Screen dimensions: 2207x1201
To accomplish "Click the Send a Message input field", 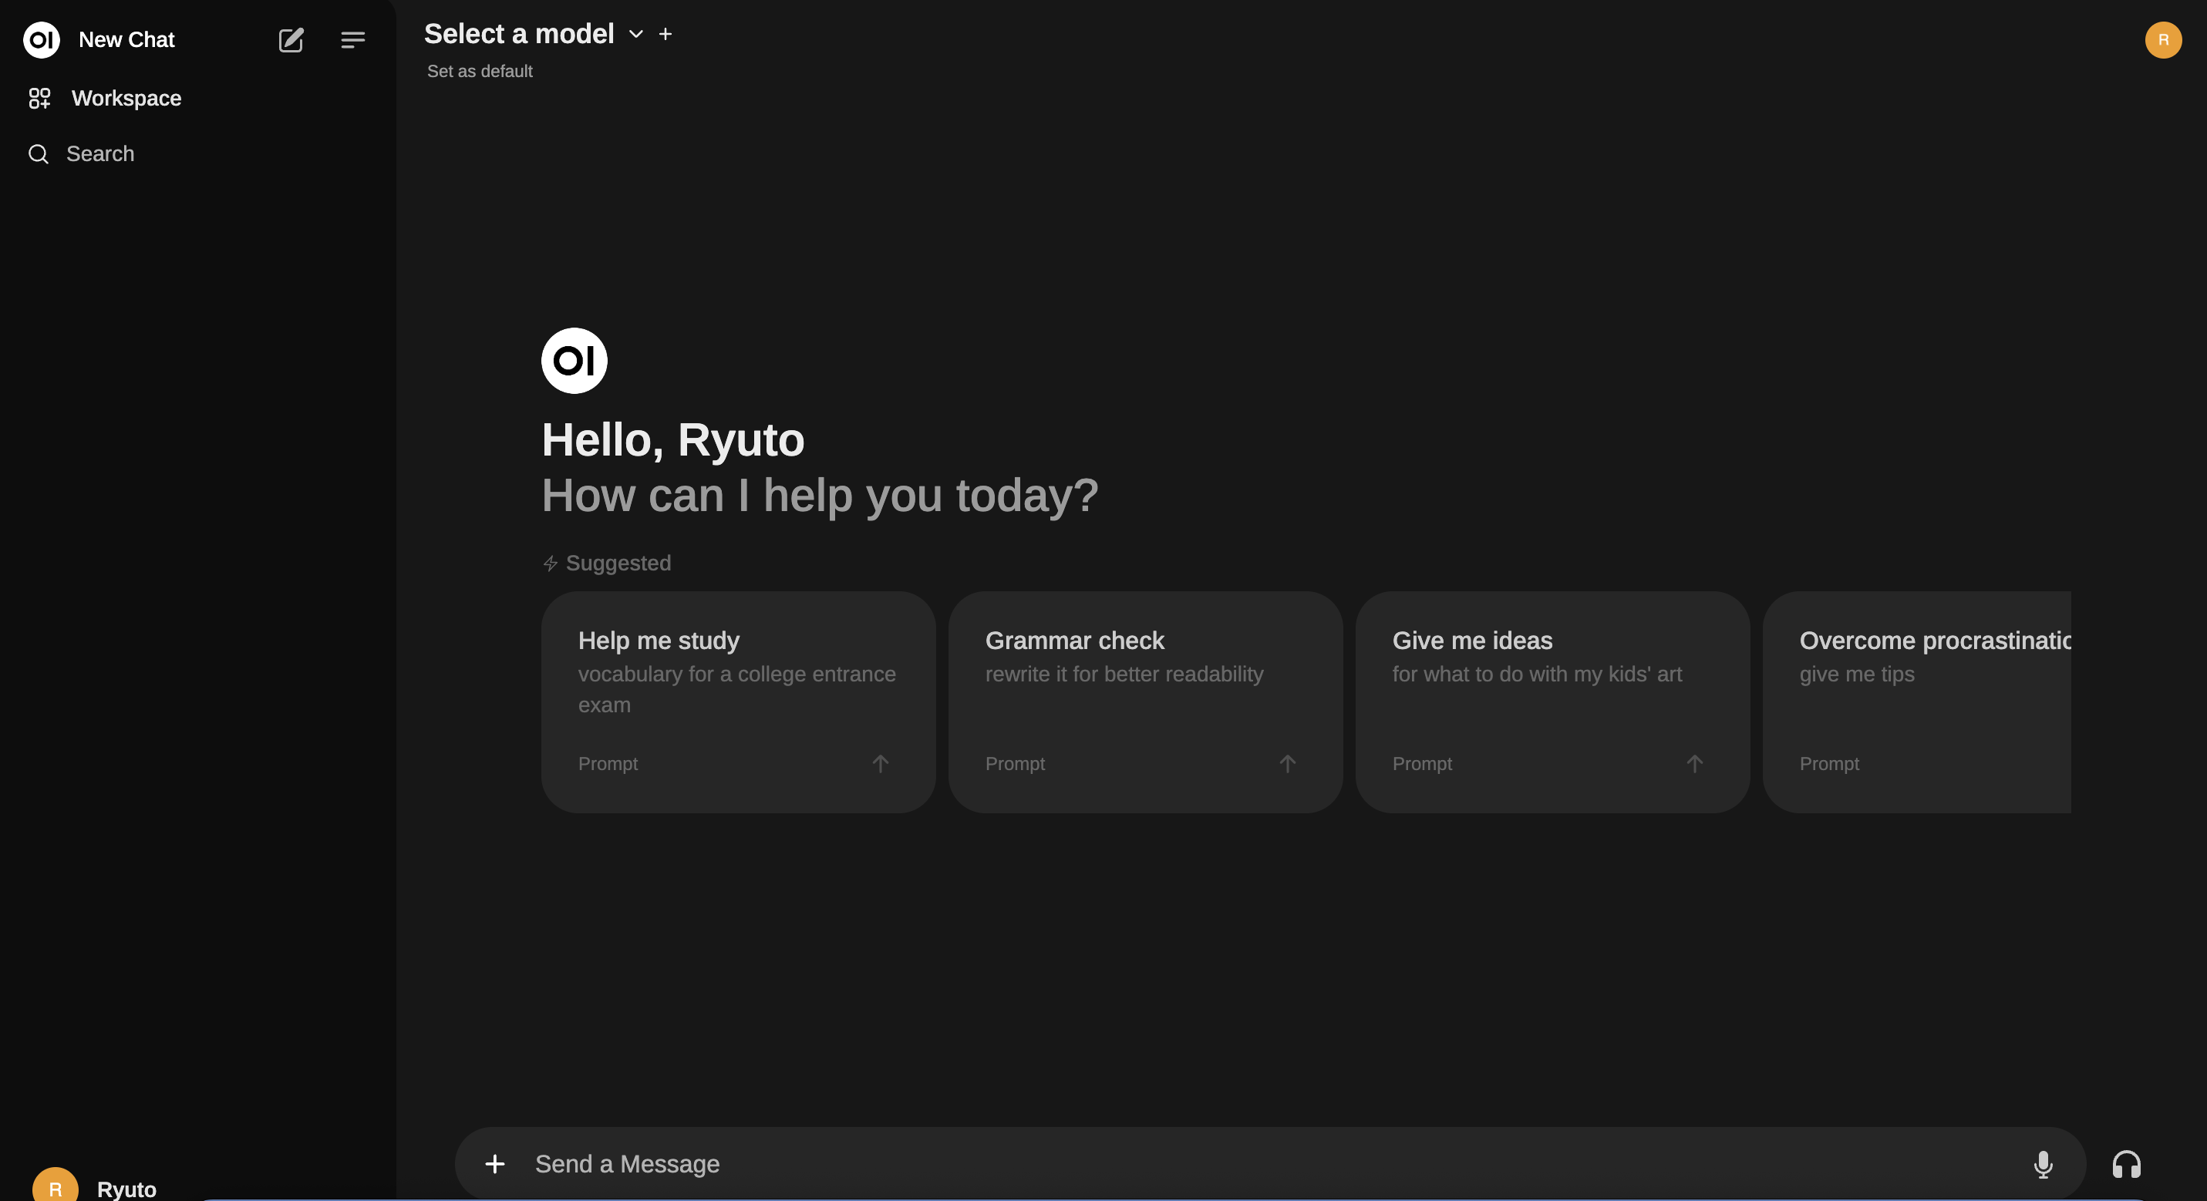I will pyautogui.click(x=1028, y=1163).
